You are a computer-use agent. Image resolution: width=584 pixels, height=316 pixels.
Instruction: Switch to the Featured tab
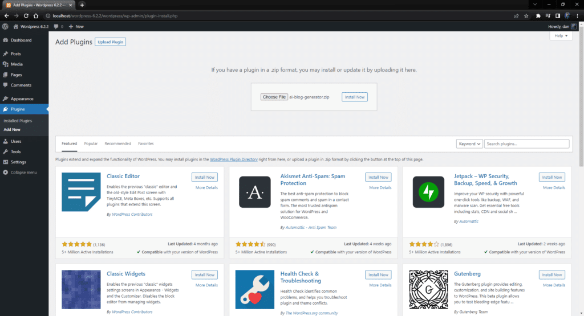69,143
